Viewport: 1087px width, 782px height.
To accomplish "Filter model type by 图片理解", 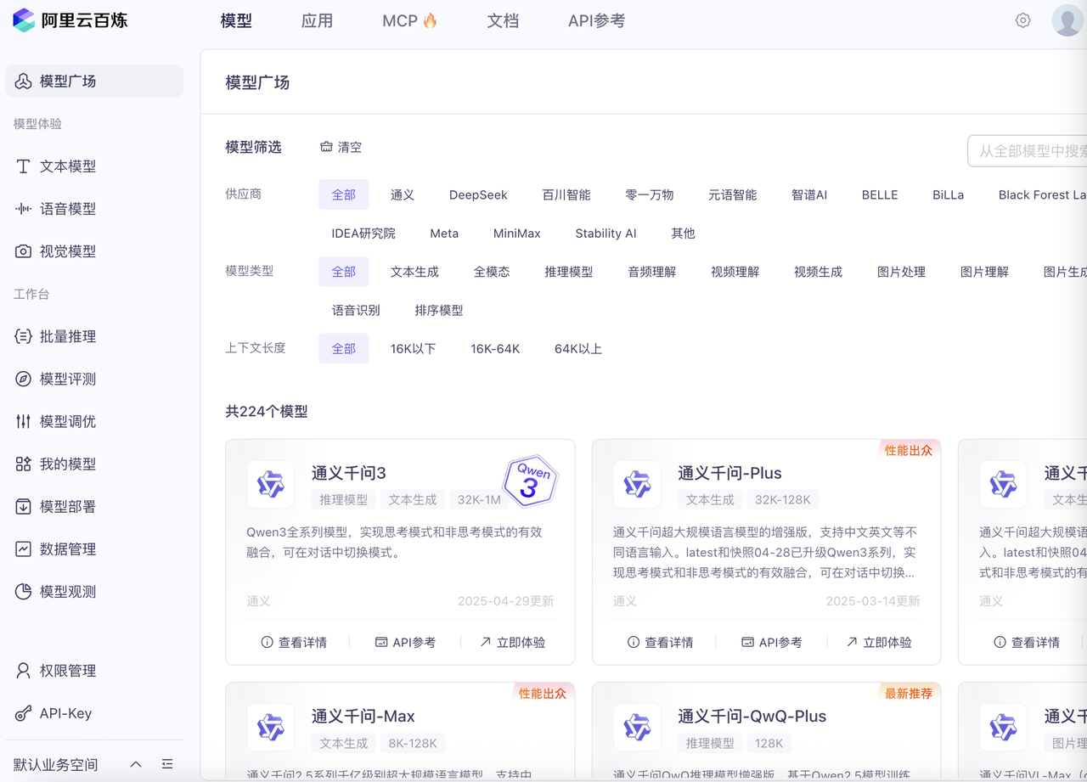I will tap(984, 272).
